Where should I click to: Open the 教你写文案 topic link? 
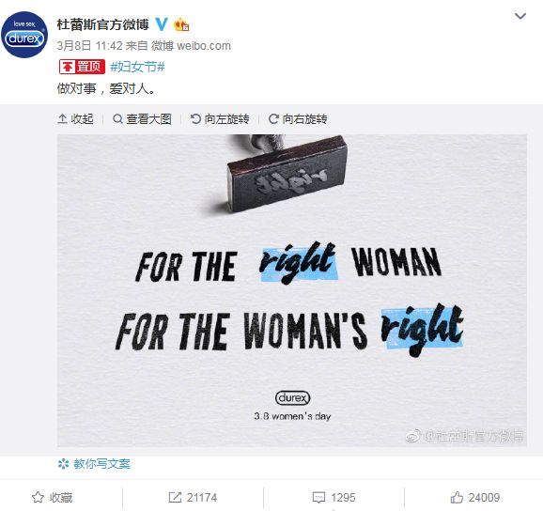(x=101, y=464)
